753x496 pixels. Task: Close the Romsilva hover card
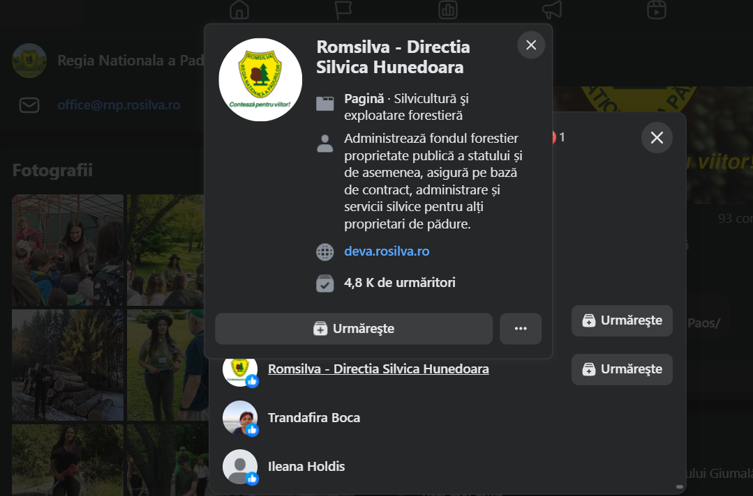(531, 45)
